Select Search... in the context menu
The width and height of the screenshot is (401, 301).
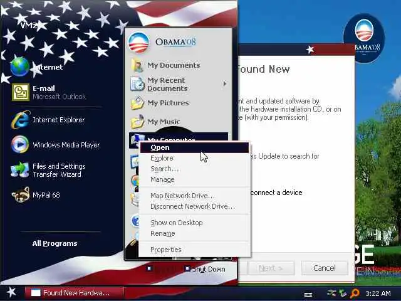tap(194, 169)
